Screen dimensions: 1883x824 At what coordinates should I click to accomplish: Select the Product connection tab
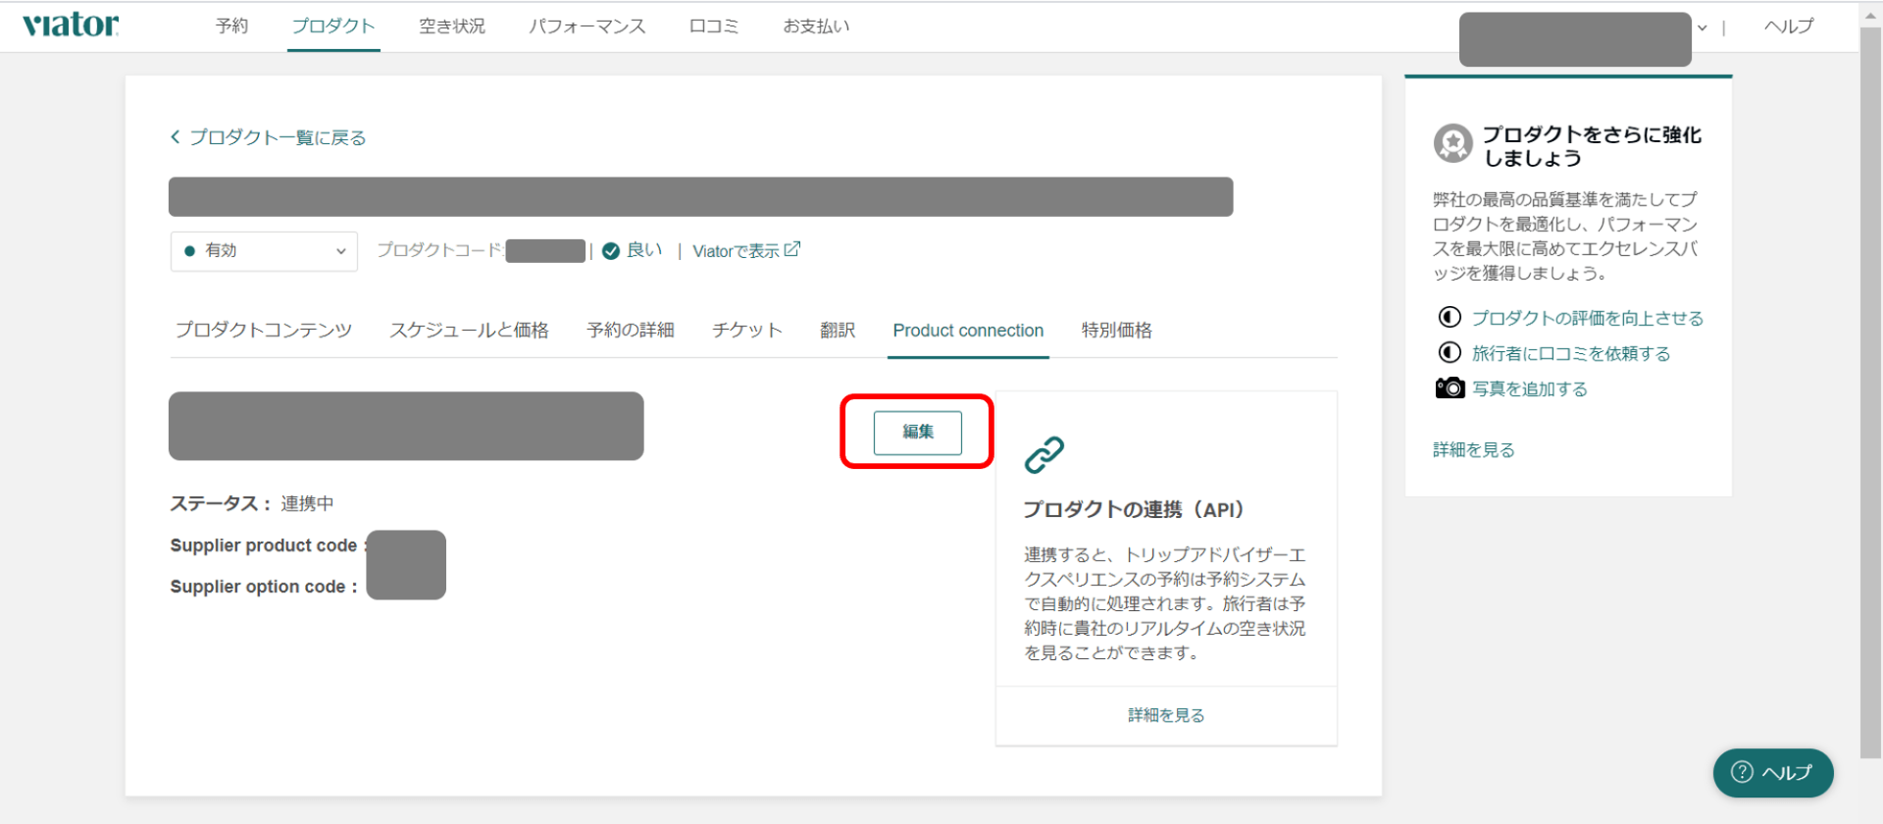point(968,331)
